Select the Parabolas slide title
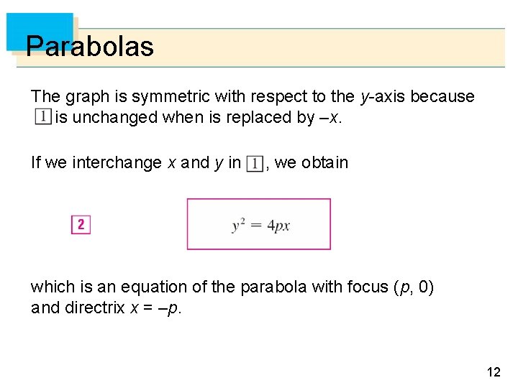Screen dimensions: 518x388 coord(90,47)
